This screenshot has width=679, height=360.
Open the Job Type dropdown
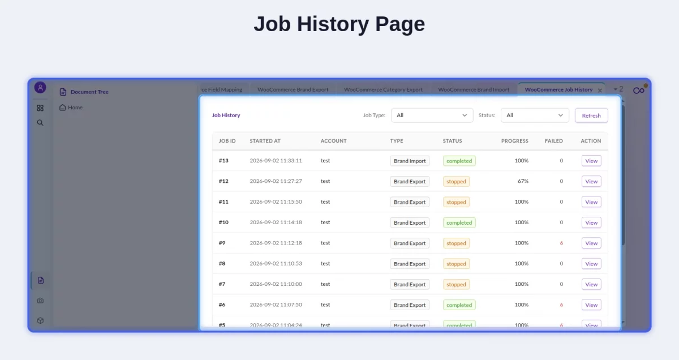432,115
